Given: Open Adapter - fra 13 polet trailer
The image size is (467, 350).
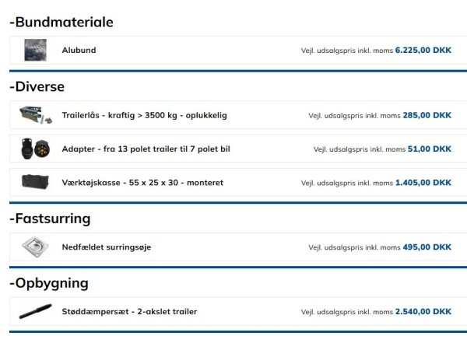Looking at the screenshot, I should point(146,149).
